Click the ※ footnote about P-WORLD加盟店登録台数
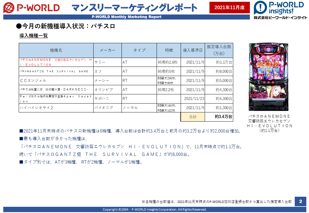Image resolution: width=309 pixels, height=213 pixels. click(217, 202)
